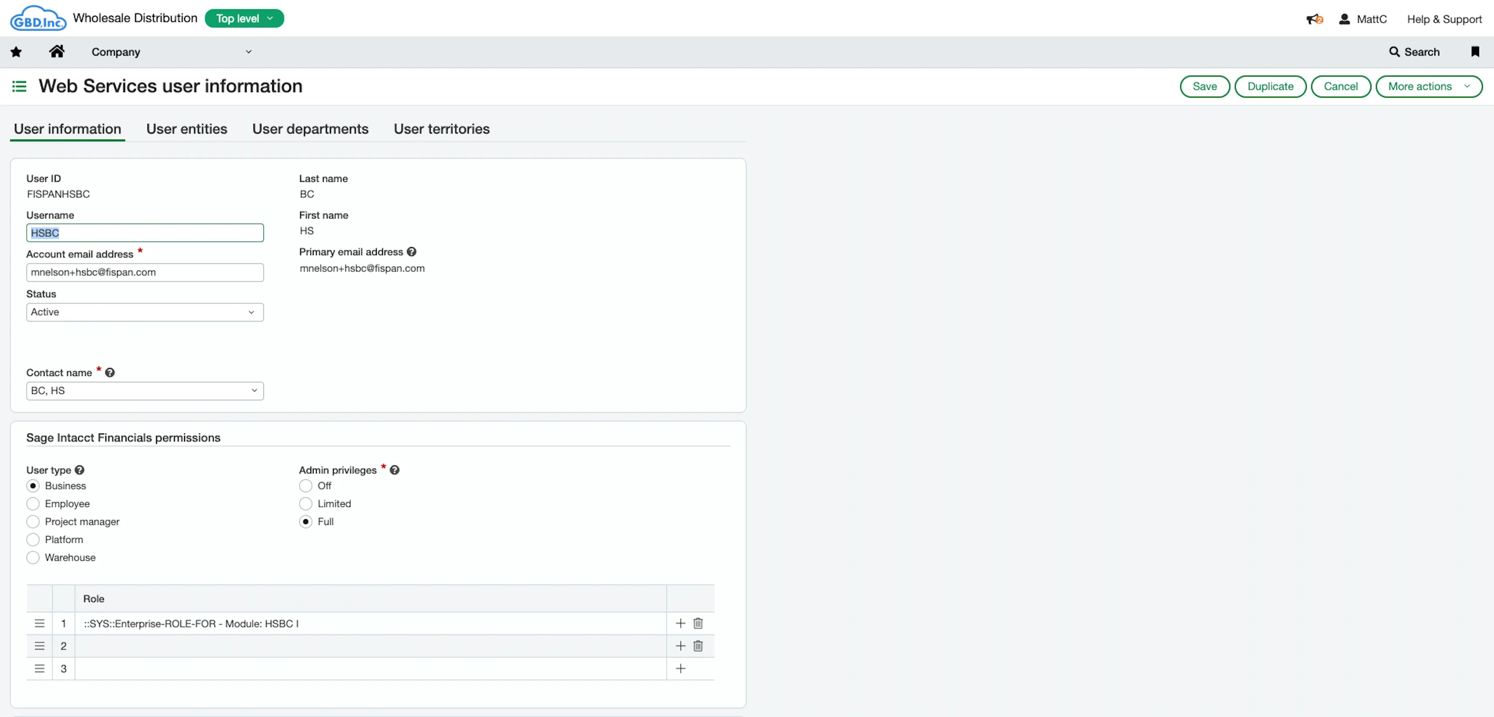Select Employee user type
The width and height of the screenshot is (1494, 717).
pos(33,504)
